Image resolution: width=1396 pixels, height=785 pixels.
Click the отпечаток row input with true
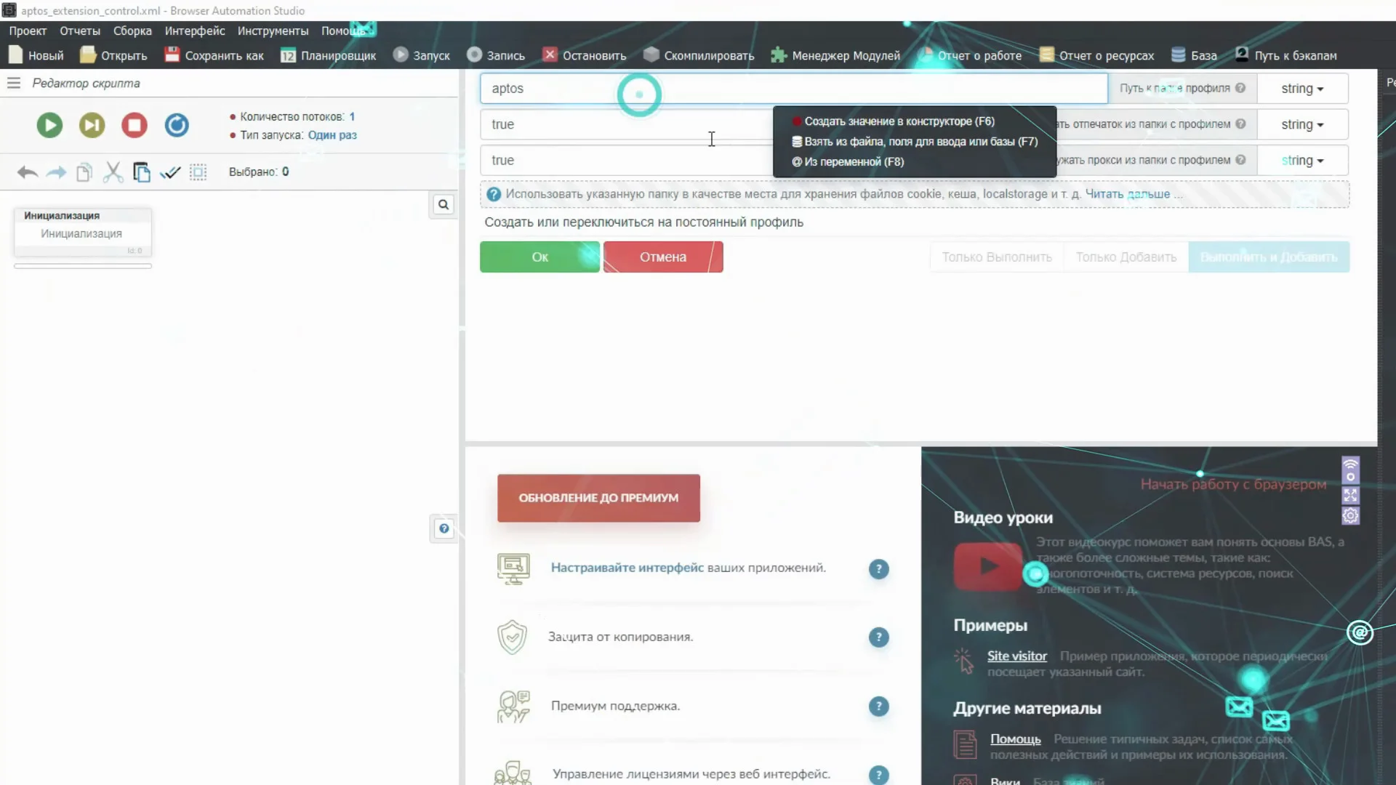coord(626,124)
